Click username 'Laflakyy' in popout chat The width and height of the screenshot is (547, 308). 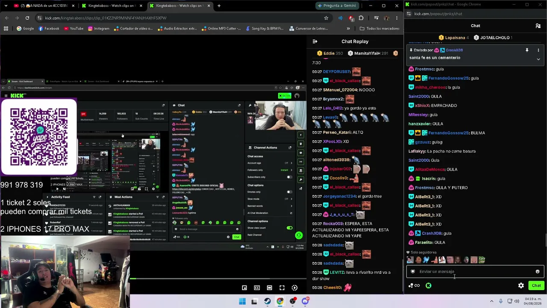[418, 151]
